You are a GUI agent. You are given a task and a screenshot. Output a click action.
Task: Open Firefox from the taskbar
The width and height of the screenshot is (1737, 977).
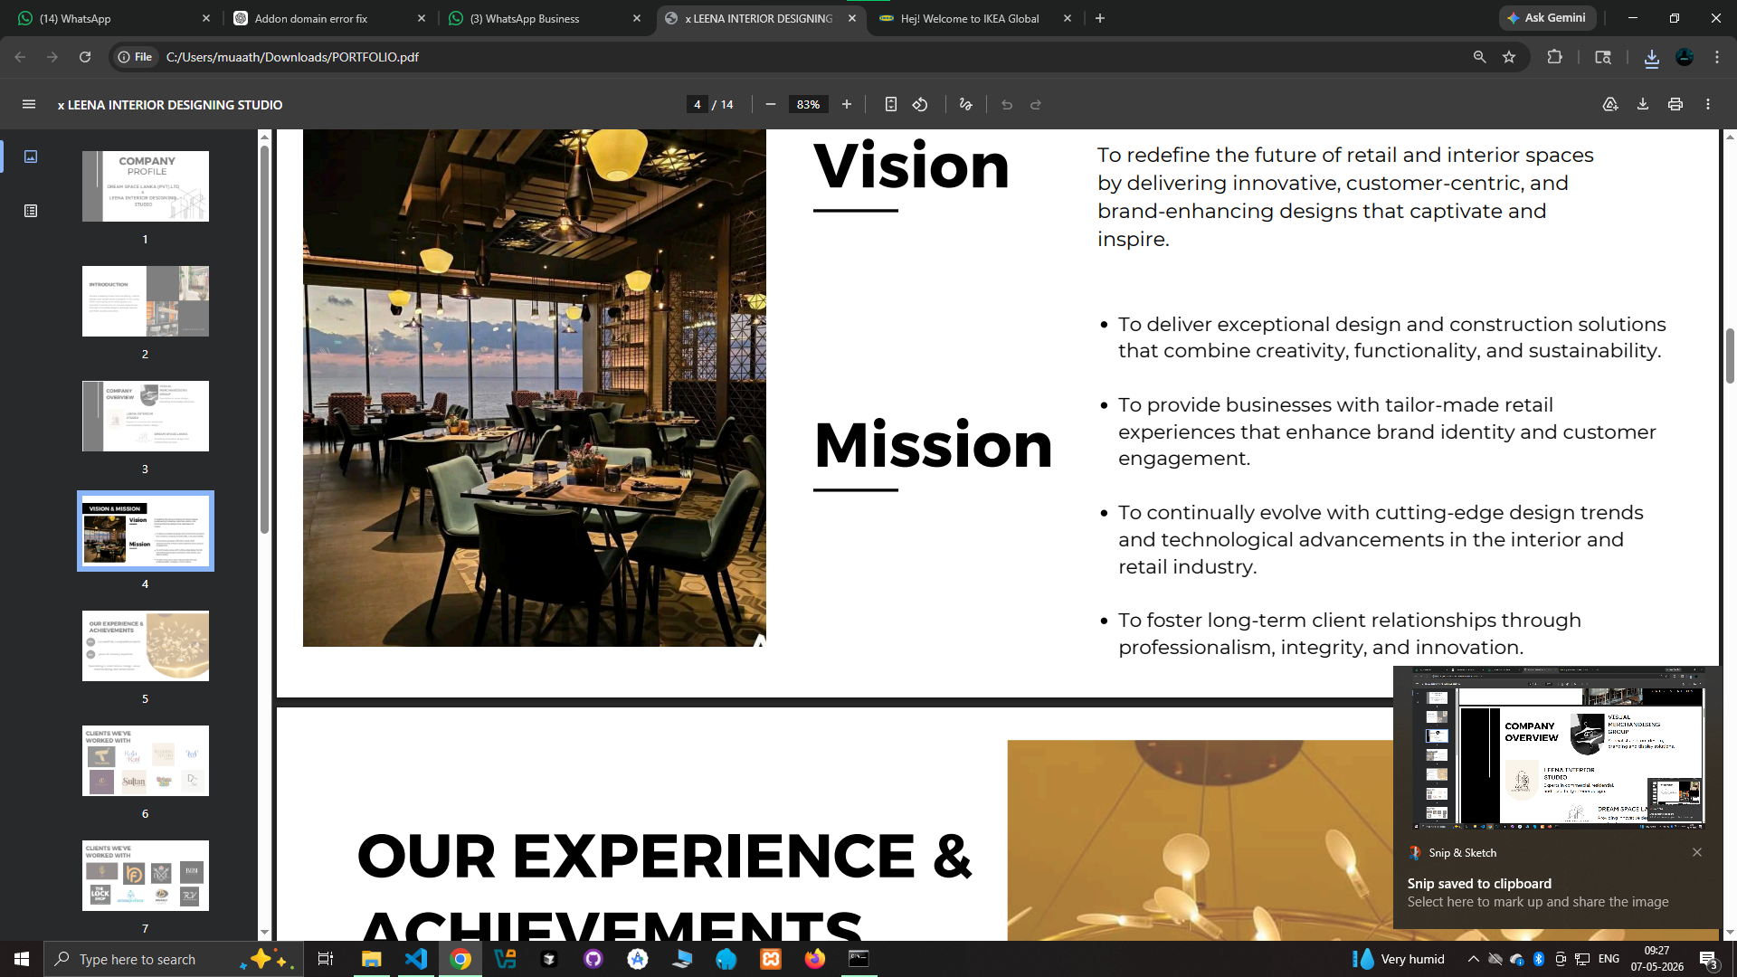tap(815, 959)
